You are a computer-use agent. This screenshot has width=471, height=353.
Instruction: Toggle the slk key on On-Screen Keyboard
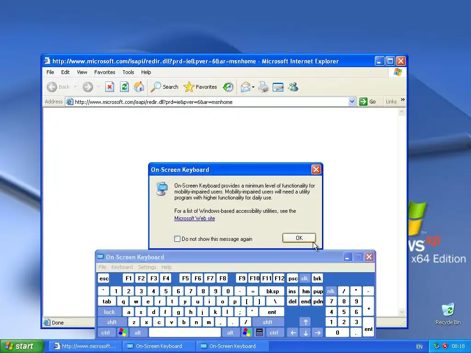point(304,278)
